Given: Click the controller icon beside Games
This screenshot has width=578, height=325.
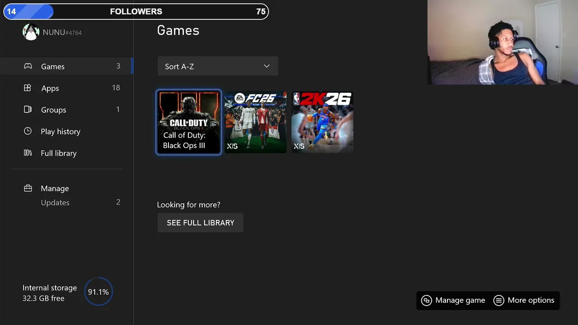Looking at the screenshot, I should click(28, 66).
